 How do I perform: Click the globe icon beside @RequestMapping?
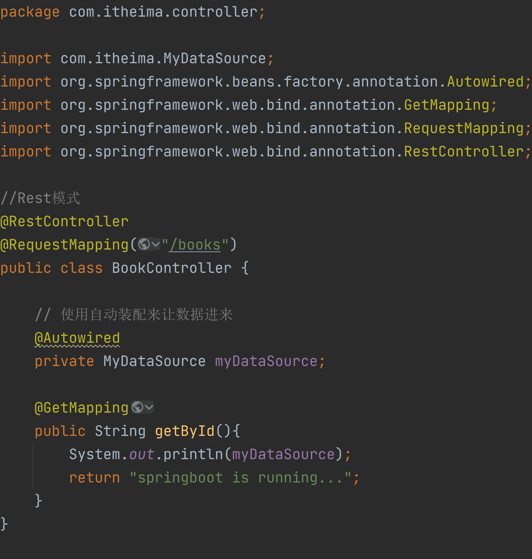pos(144,244)
